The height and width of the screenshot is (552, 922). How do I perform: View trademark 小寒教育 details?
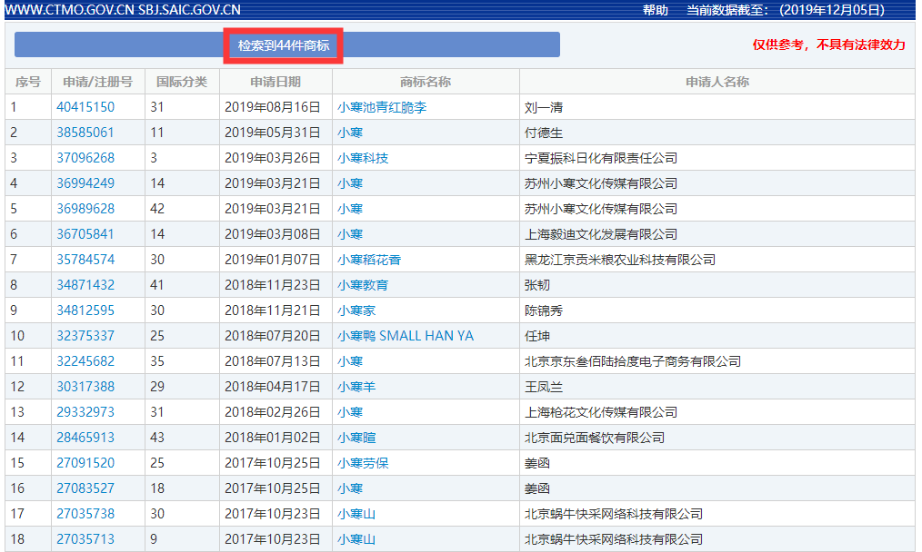(x=362, y=285)
